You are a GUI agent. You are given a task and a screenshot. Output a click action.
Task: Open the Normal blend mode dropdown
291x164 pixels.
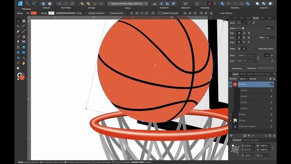[258, 79]
